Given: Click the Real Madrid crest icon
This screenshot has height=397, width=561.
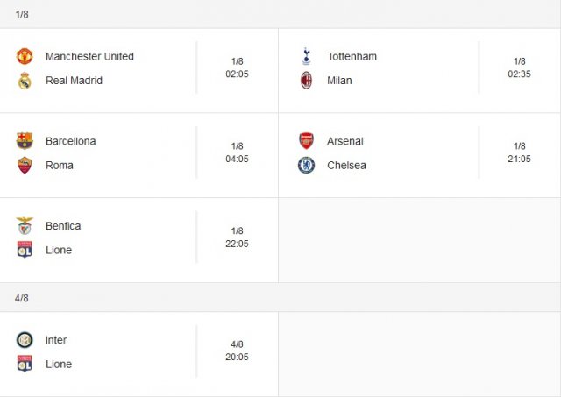Looking at the screenshot, I should point(25,81).
